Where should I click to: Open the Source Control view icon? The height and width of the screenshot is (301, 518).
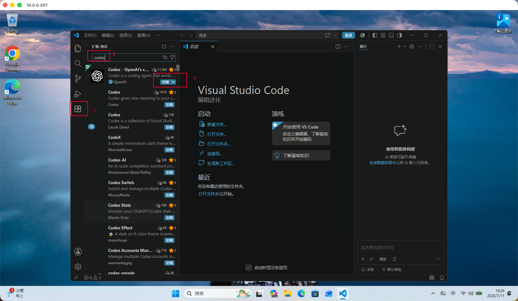tap(78, 79)
